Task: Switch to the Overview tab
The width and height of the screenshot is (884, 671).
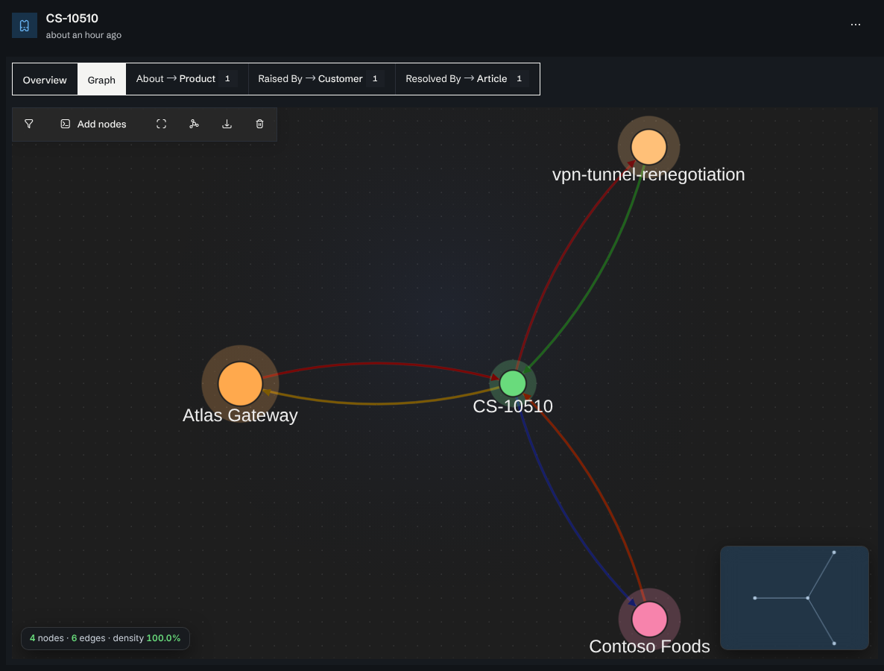Action: tap(45, 80)
